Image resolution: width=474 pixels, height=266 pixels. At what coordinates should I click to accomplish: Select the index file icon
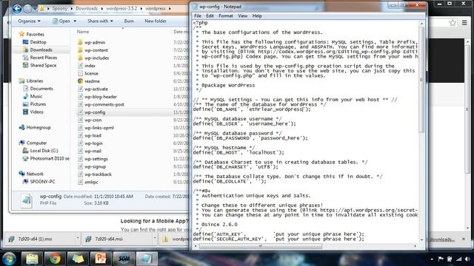coord(80,66)
